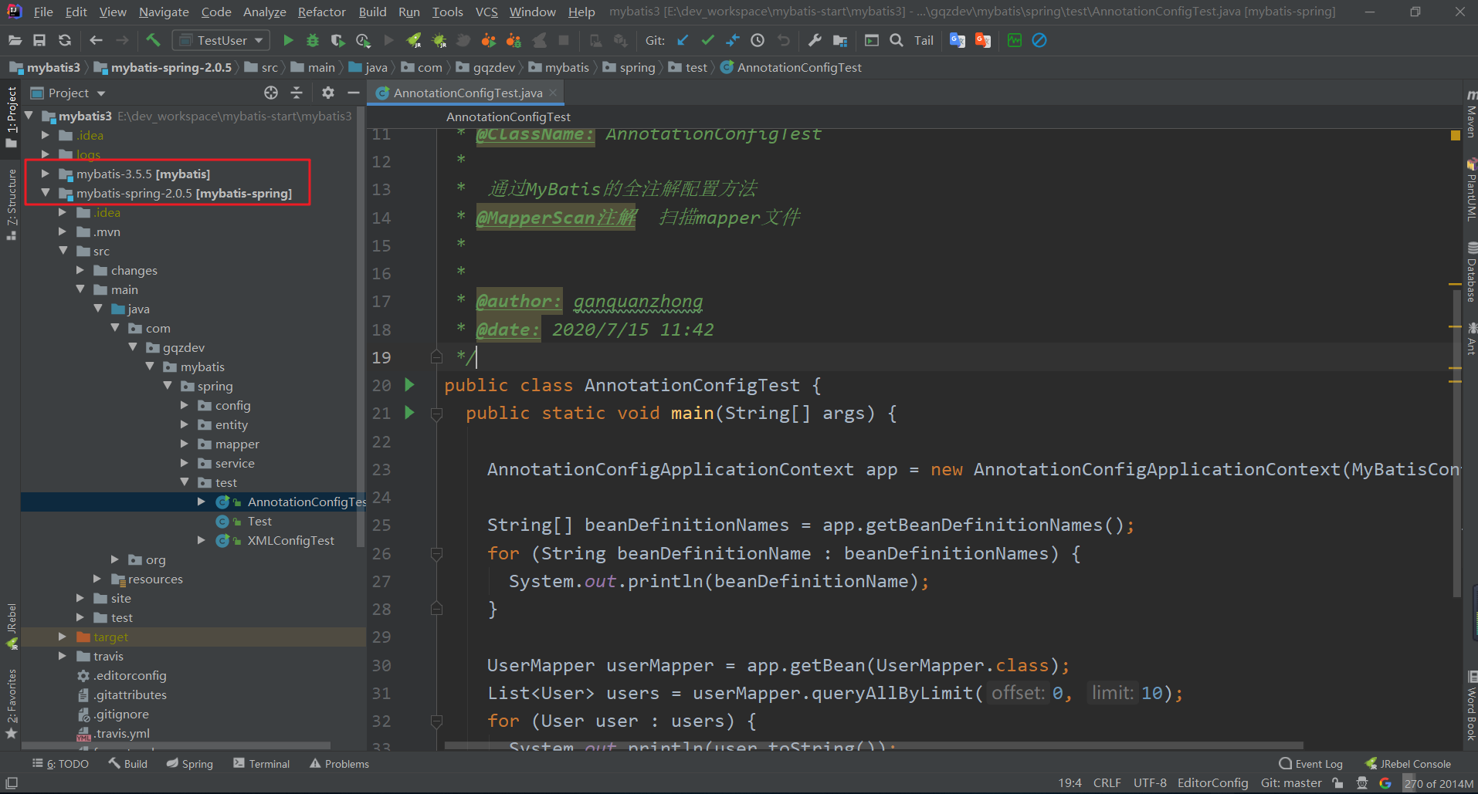Toggle the 1: Project tool window
The image size is (1478, 794).
point(12,117)
